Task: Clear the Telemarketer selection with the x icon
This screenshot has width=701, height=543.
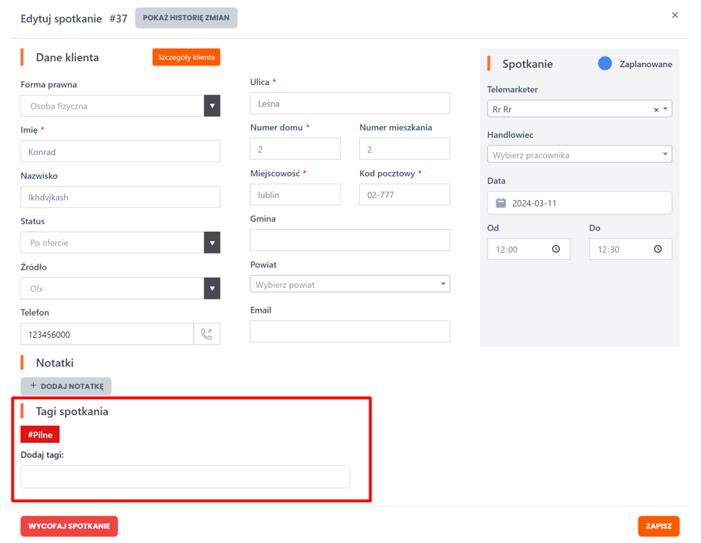Action: (656, 110)
